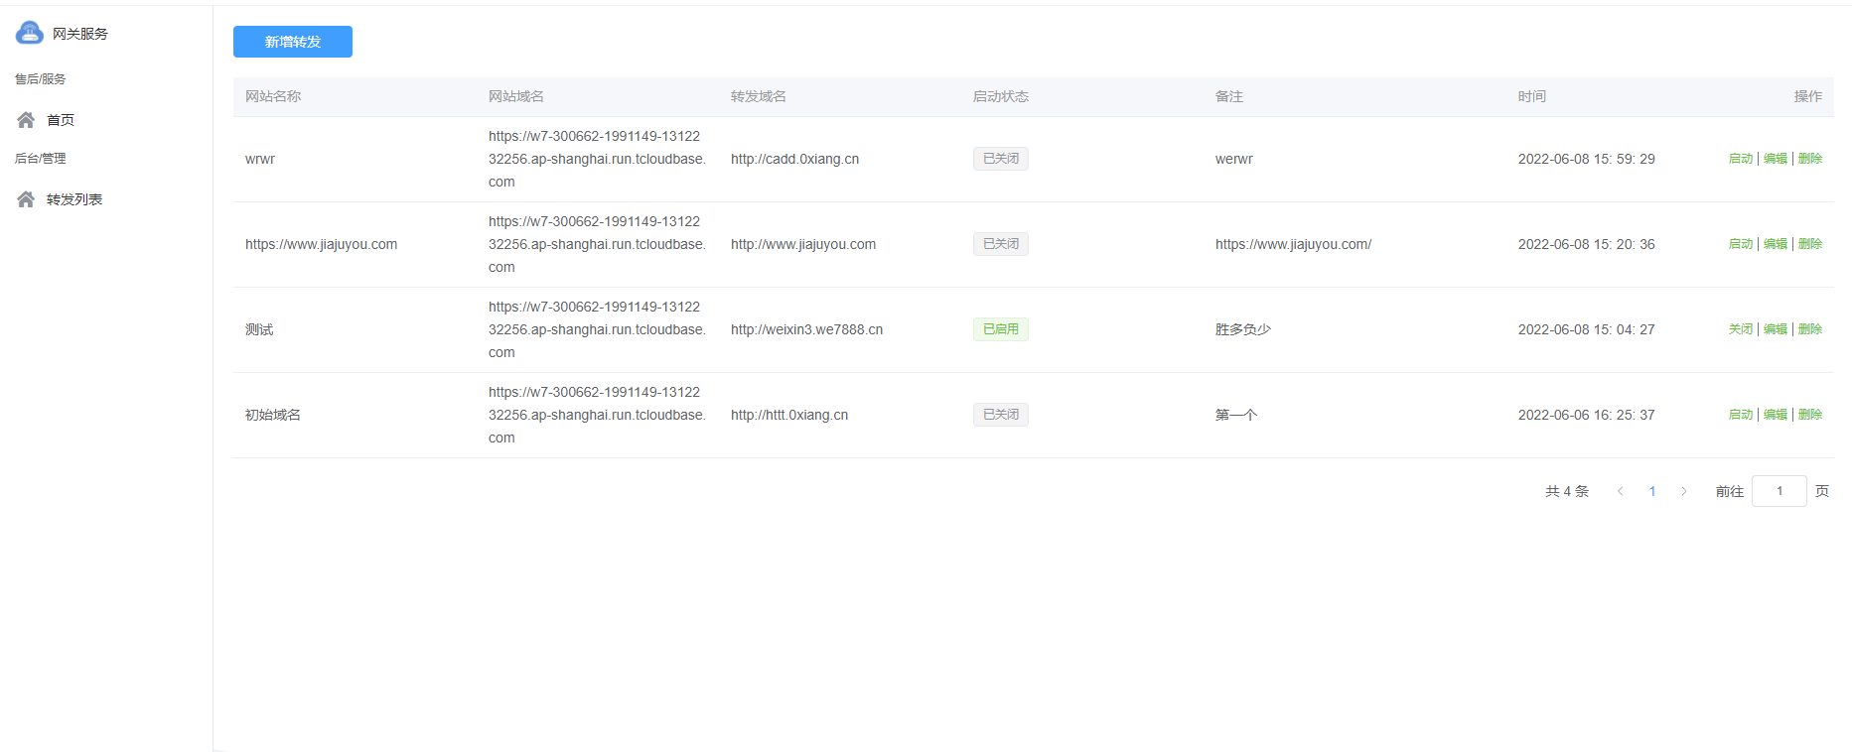Click the site name 初始域名
The height and width of the screenshot is (752, 1852).
(273, 415)
